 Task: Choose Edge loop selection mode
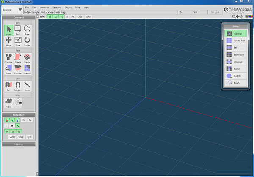coord(237,54)
